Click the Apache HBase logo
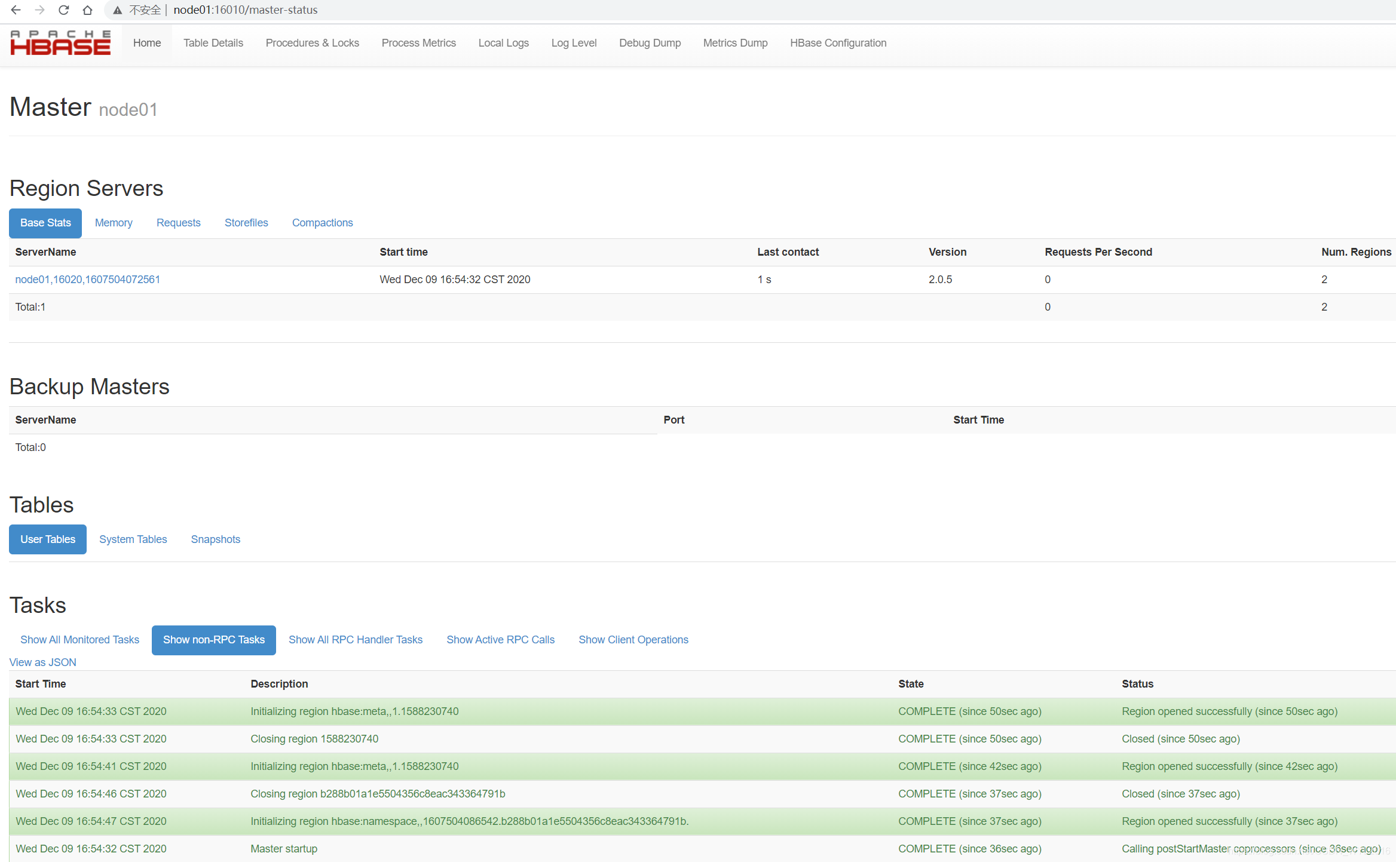The image size is (1396, 862). [x=60, y=43]
